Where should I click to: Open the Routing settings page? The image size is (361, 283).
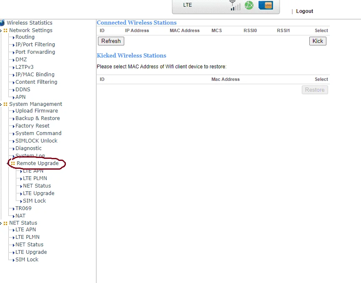(x=25, y=37)
